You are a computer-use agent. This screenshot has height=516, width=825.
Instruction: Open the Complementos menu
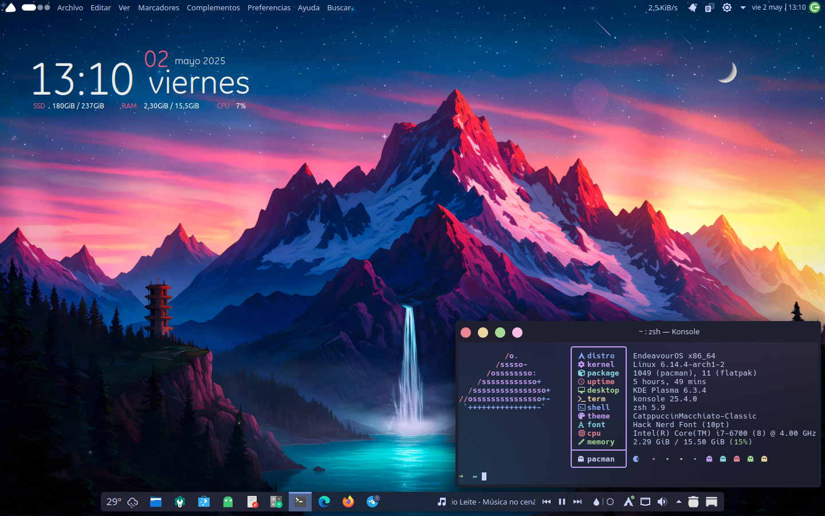(x=213, y=7)
